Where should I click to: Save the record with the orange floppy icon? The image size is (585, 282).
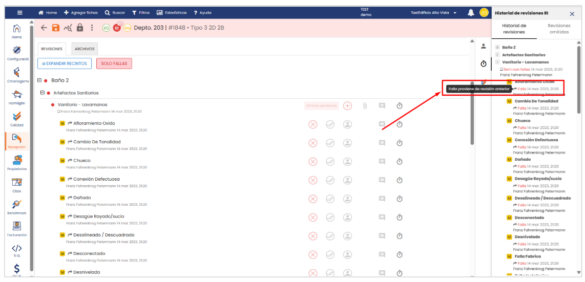pyautogui.click(x=56, y=28)
